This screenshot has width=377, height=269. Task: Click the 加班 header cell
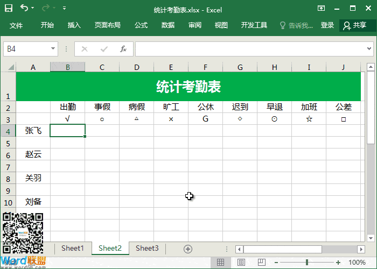click(309, 107)
